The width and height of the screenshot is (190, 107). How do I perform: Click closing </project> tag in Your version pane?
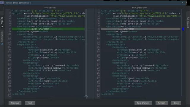click(x=18, y=94)
